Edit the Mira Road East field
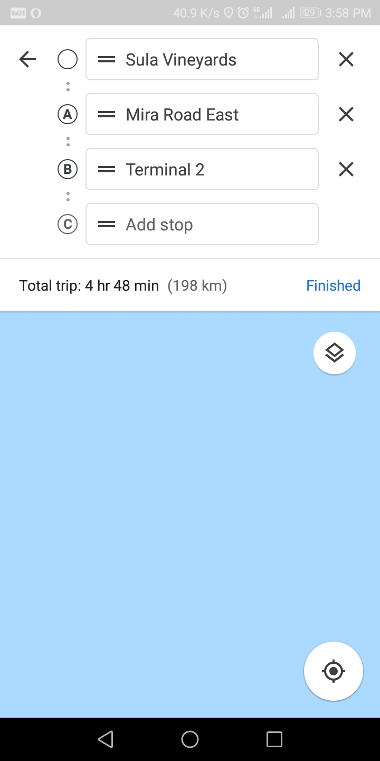The image size is (380, 761). click(x=202, y=114)
